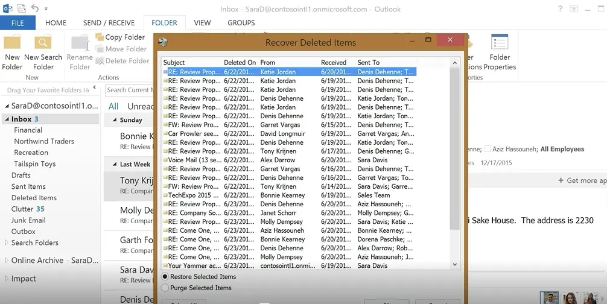Click the Ribbon Display Options icon
The image size is (607, 304).
[x=574, y=9]
